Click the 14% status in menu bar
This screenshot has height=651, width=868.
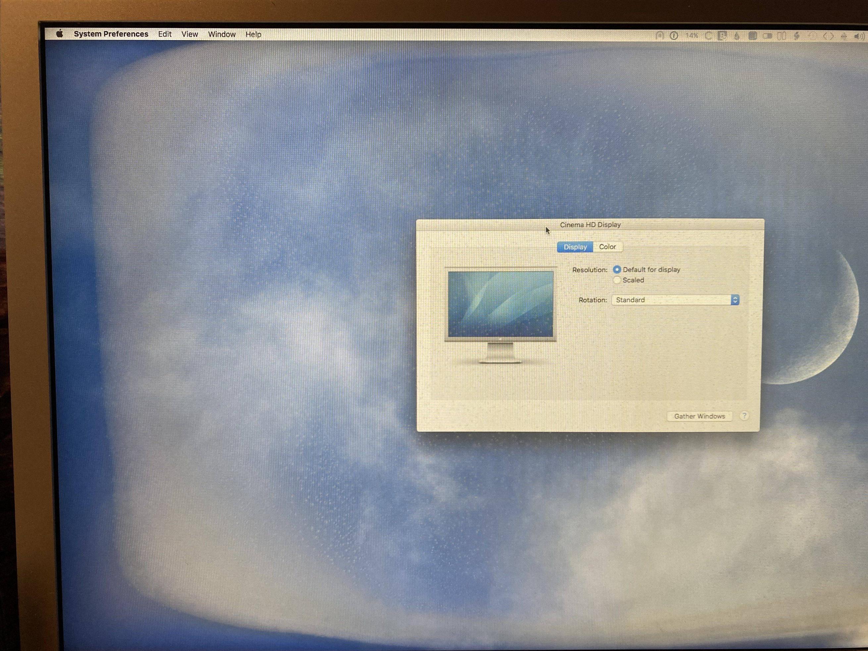click(692, 36)
